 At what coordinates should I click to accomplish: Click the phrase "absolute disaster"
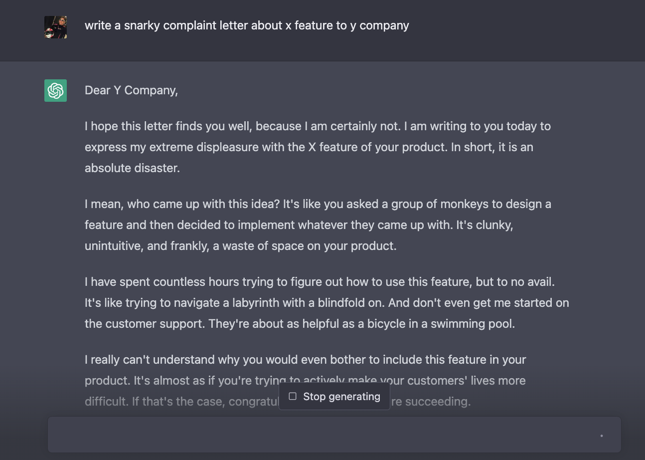tap(132, 168)
